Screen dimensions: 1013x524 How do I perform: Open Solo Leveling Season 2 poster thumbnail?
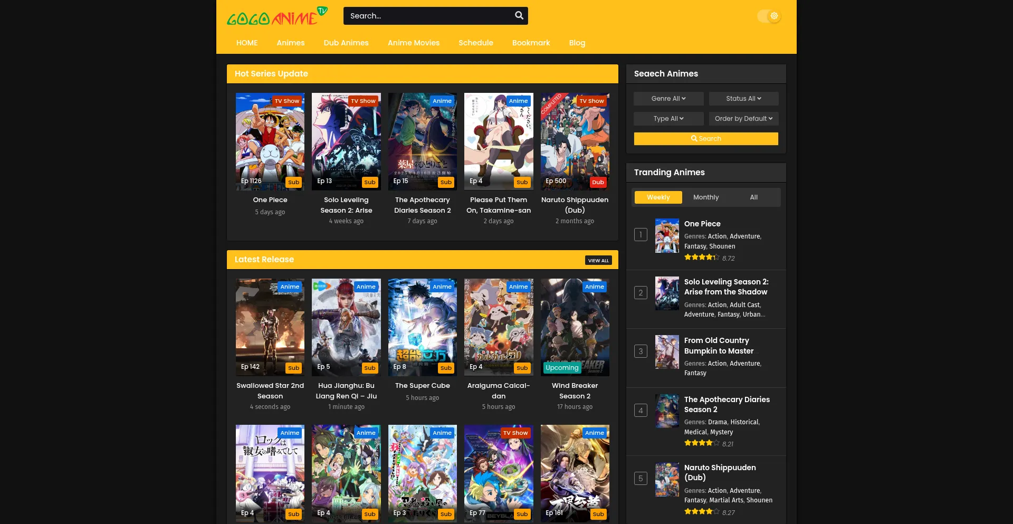pos(346,141)
